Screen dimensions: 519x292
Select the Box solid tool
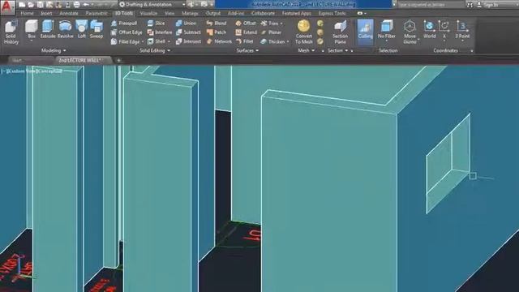32,30
